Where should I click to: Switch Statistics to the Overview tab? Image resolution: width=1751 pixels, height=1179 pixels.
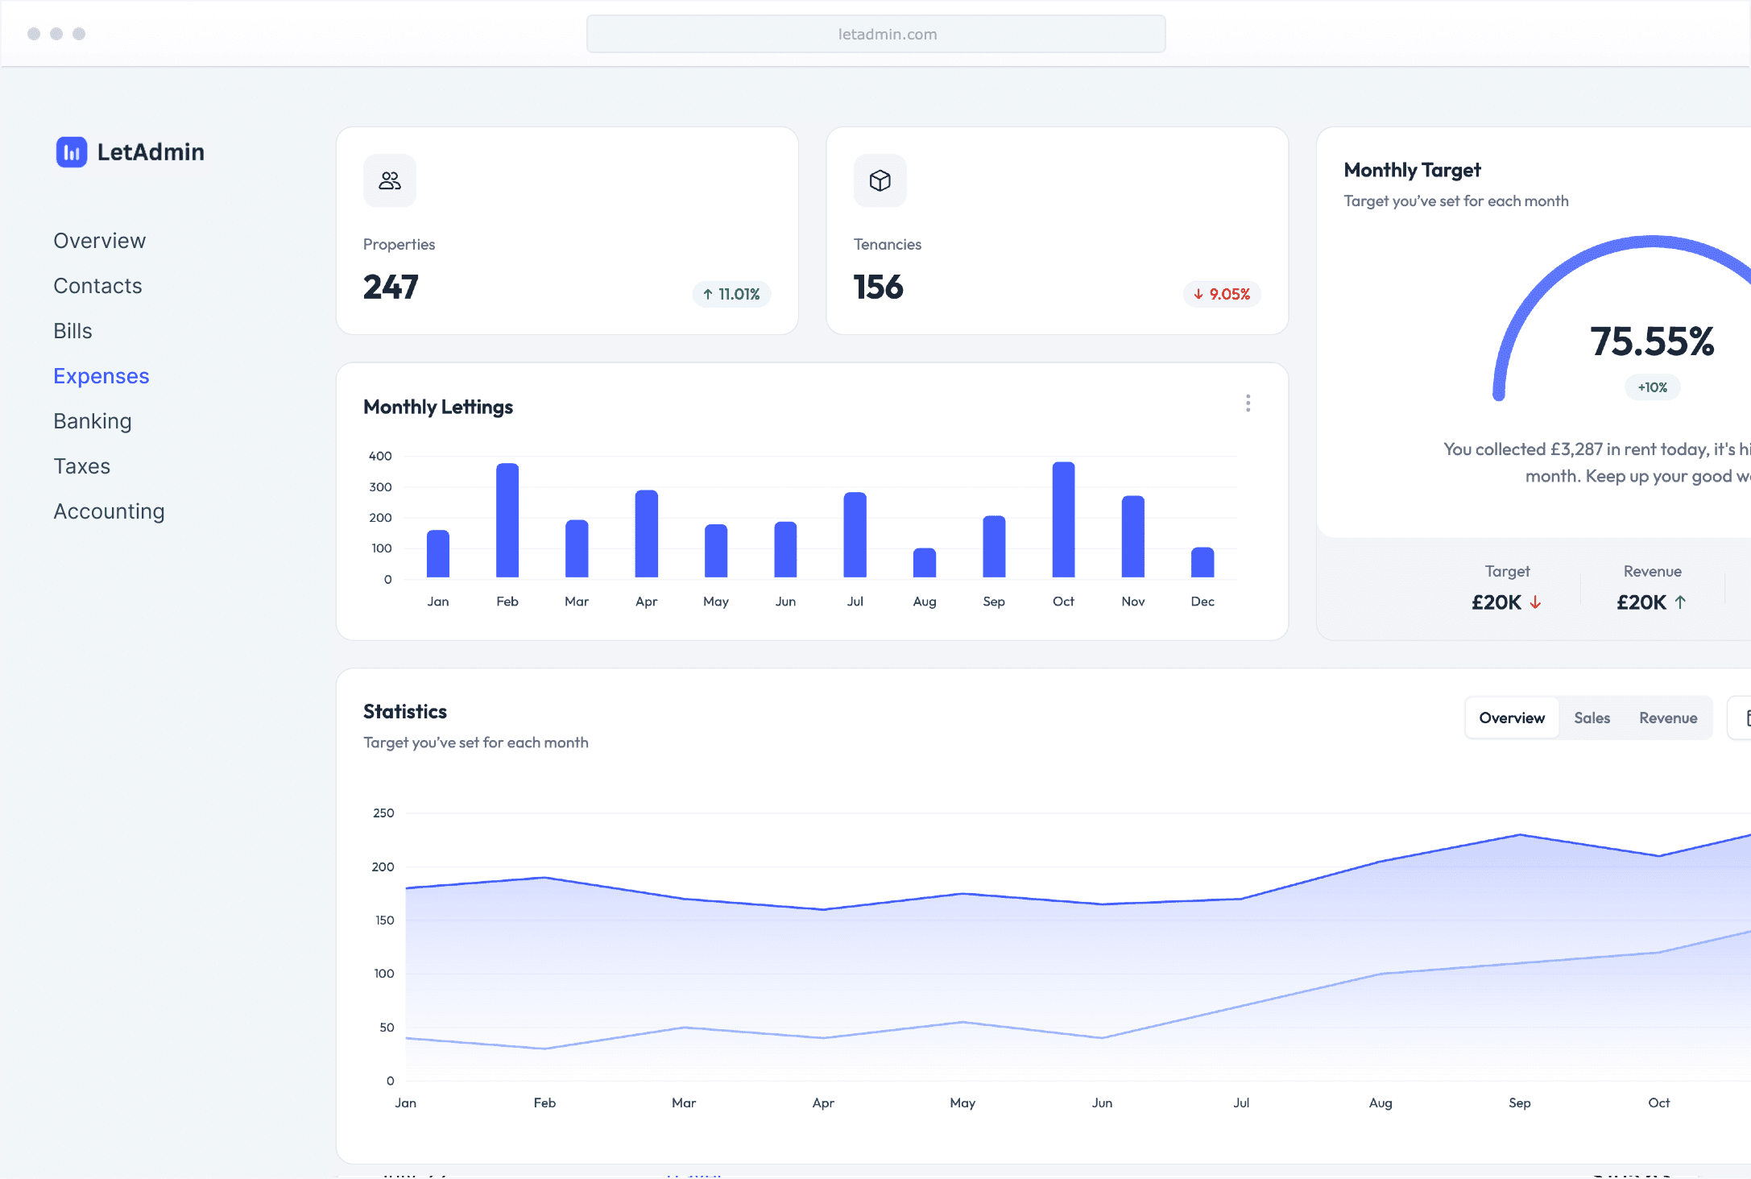point(1511,718)
